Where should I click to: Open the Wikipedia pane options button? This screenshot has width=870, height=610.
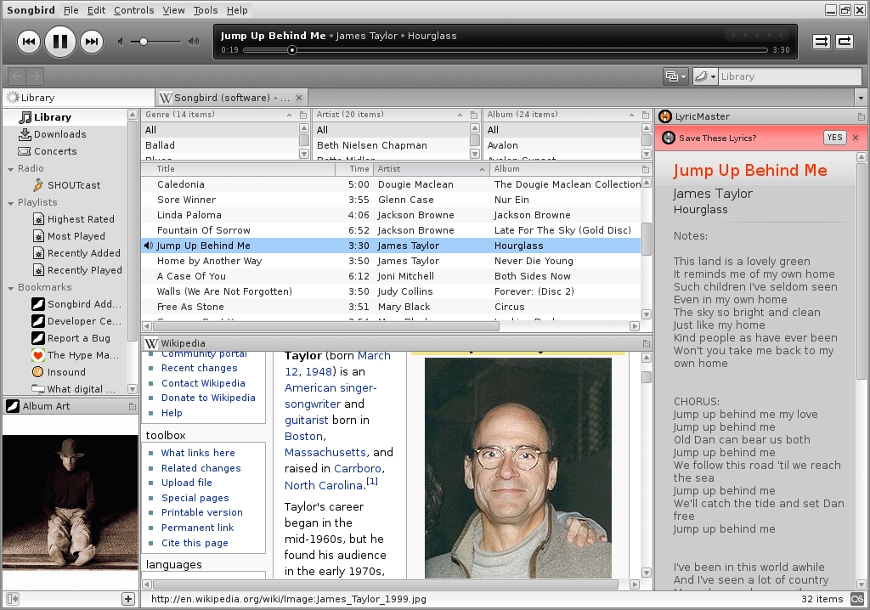coord(646,343)
